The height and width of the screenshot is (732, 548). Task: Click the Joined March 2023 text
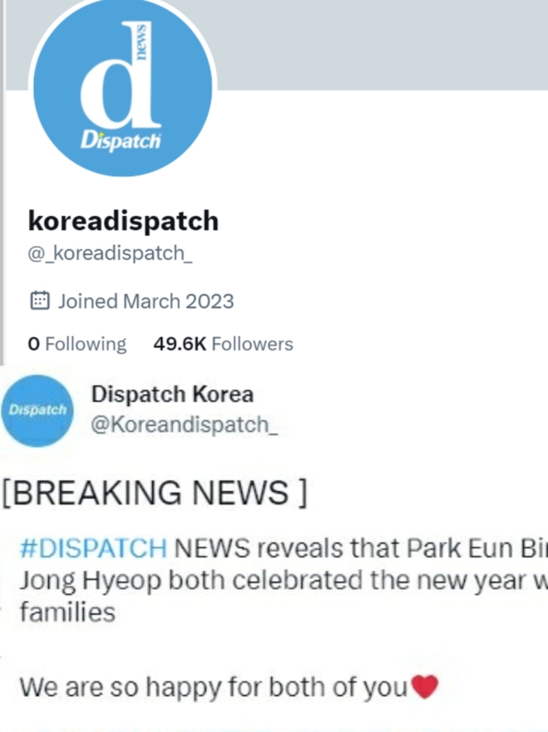(x=145, y=301)
